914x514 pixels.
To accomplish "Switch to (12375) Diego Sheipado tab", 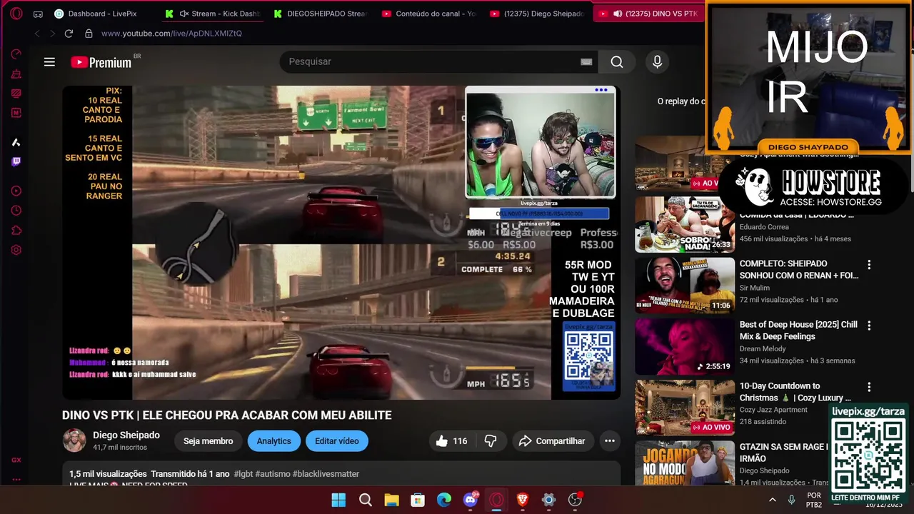I will click(x=538, y=14).
